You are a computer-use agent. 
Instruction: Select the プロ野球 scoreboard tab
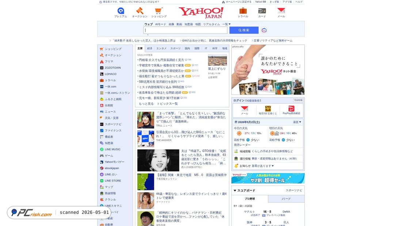click(x=250, y=199)
